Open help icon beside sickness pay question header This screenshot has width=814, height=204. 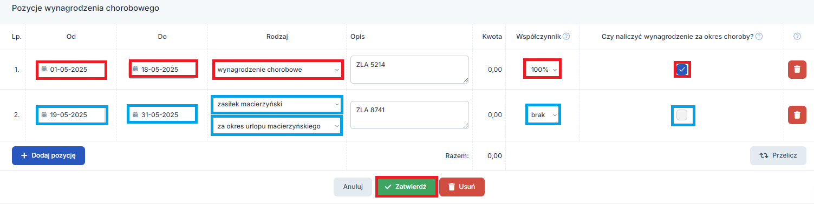759,37
